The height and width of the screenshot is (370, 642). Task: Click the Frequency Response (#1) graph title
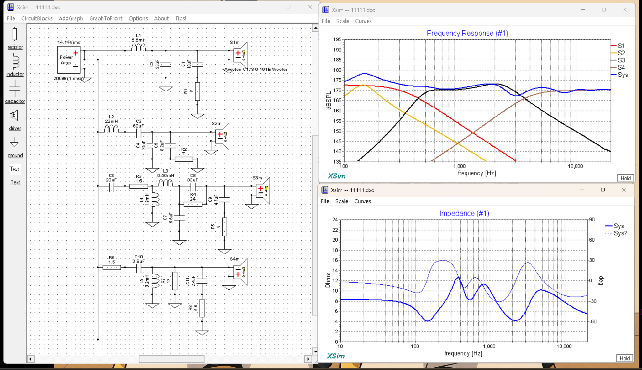tap(467, 33)
